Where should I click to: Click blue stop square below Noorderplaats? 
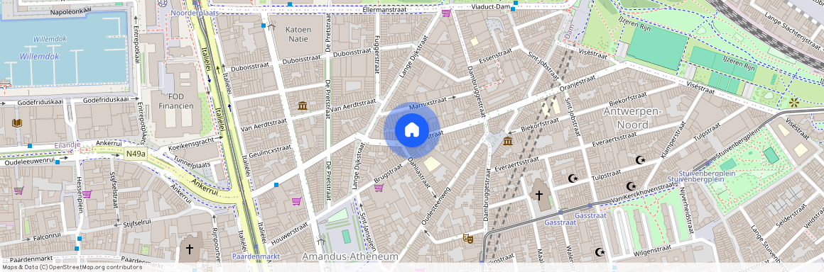264,25
